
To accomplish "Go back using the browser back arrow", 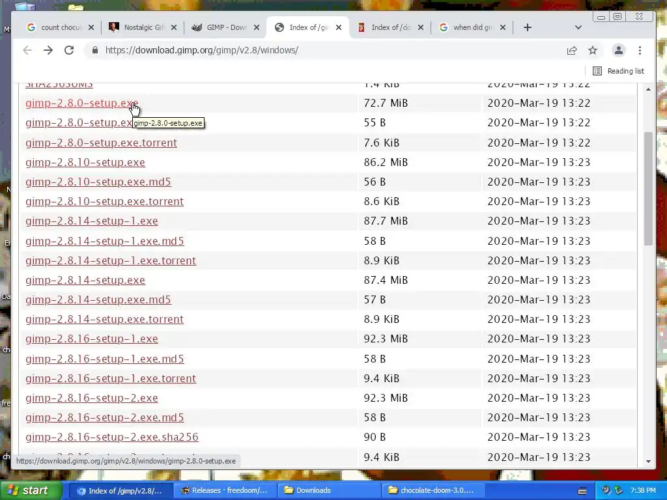I will 27,50.
